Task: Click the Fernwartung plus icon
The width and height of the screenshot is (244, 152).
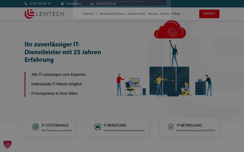Action: 62,4
